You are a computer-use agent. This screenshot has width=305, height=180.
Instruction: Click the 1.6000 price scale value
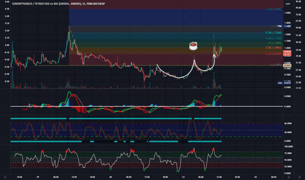coord(288,13)
